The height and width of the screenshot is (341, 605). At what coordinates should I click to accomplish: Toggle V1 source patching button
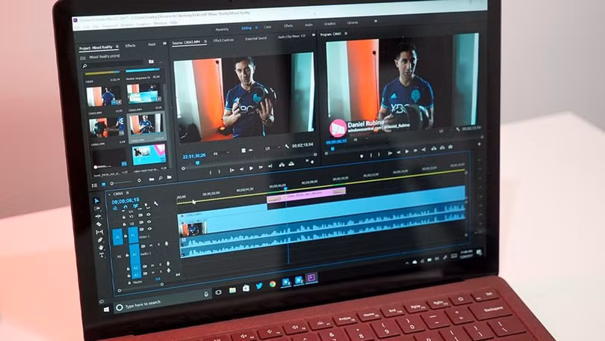click(x=118, y=237)
